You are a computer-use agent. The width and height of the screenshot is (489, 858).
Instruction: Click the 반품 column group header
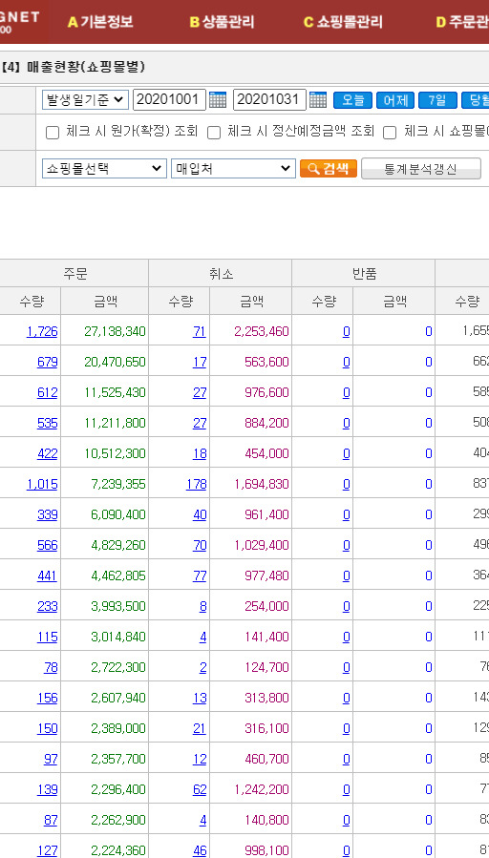(x=364, y=274)
